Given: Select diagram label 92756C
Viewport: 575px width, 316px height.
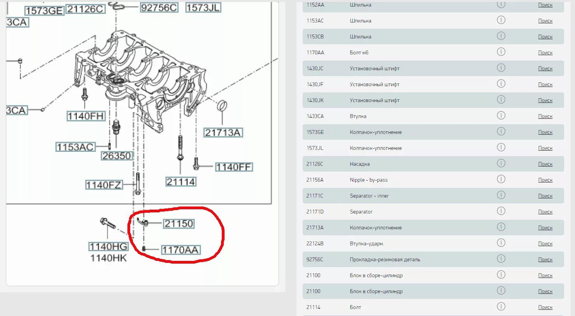Looking at the screenshot, I should 159,7.
